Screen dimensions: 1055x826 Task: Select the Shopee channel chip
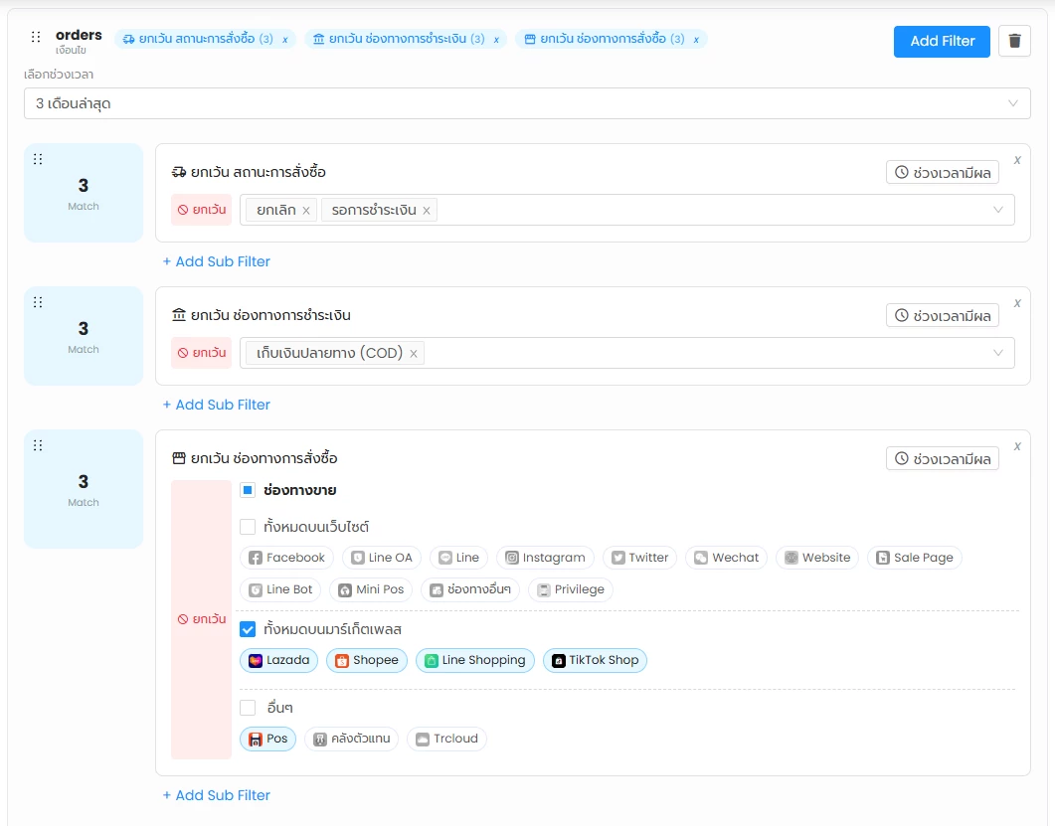(366, 660)
